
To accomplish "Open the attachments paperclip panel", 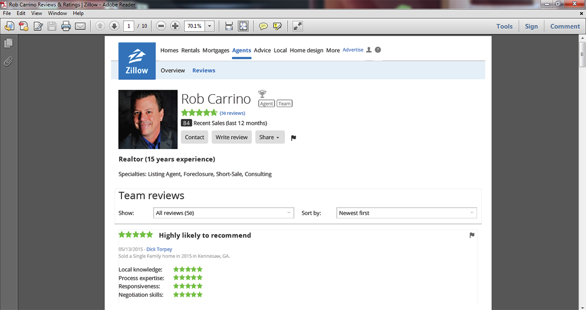I will pos(8,61).
